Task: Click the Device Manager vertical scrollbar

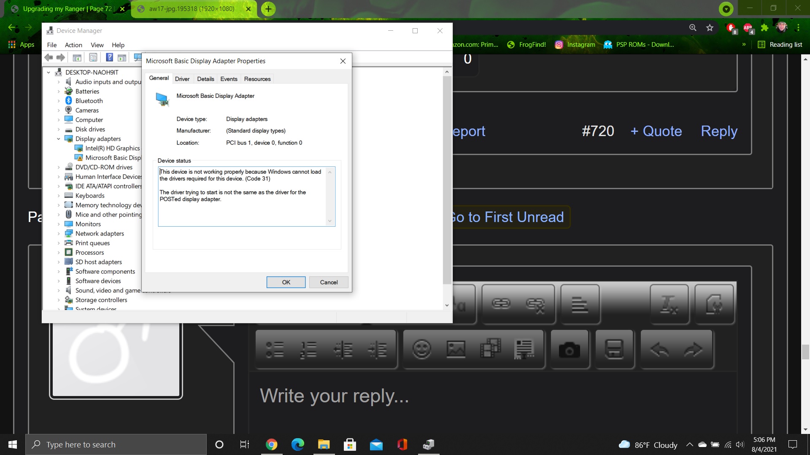Action: pos(447,181)
